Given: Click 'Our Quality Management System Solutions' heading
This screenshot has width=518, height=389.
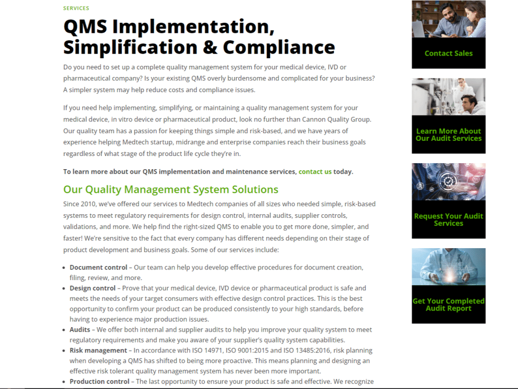Looking at the screenshot, I should (171, 189).
